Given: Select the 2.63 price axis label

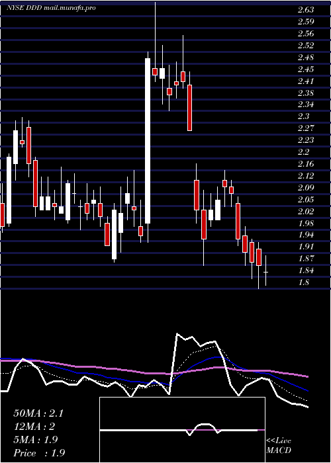Looking at the screenshot, I should tap(306, 10).
